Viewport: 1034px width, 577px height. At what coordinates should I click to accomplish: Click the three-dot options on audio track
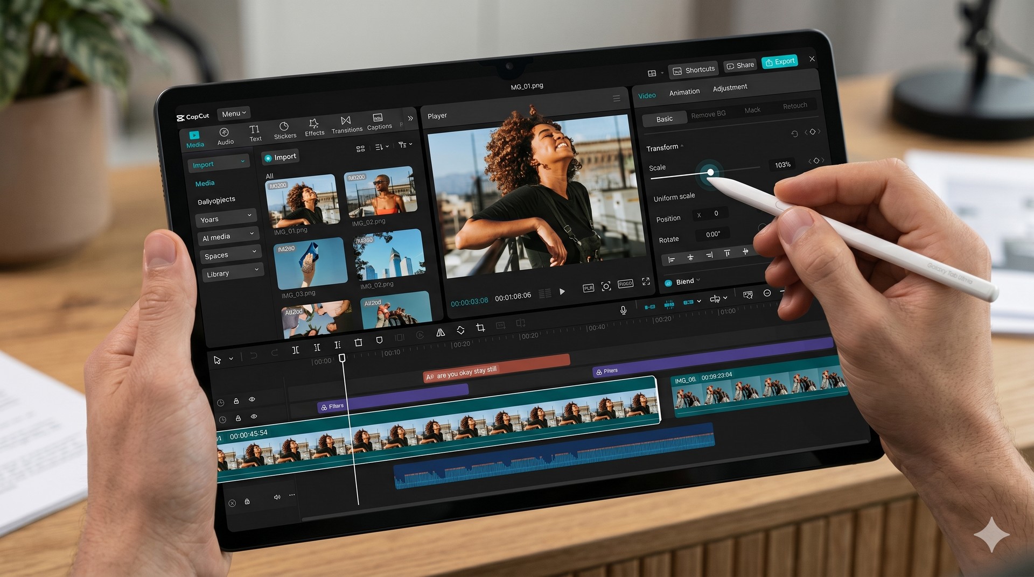[292, 495]
